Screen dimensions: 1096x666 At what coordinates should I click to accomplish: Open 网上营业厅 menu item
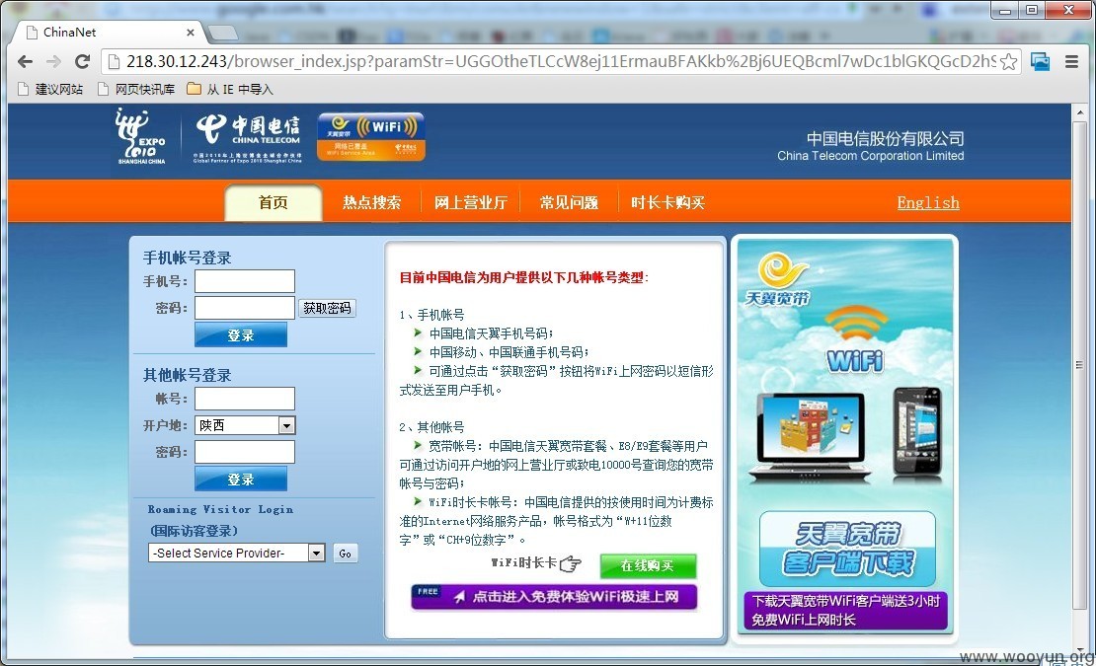[470, 202]
